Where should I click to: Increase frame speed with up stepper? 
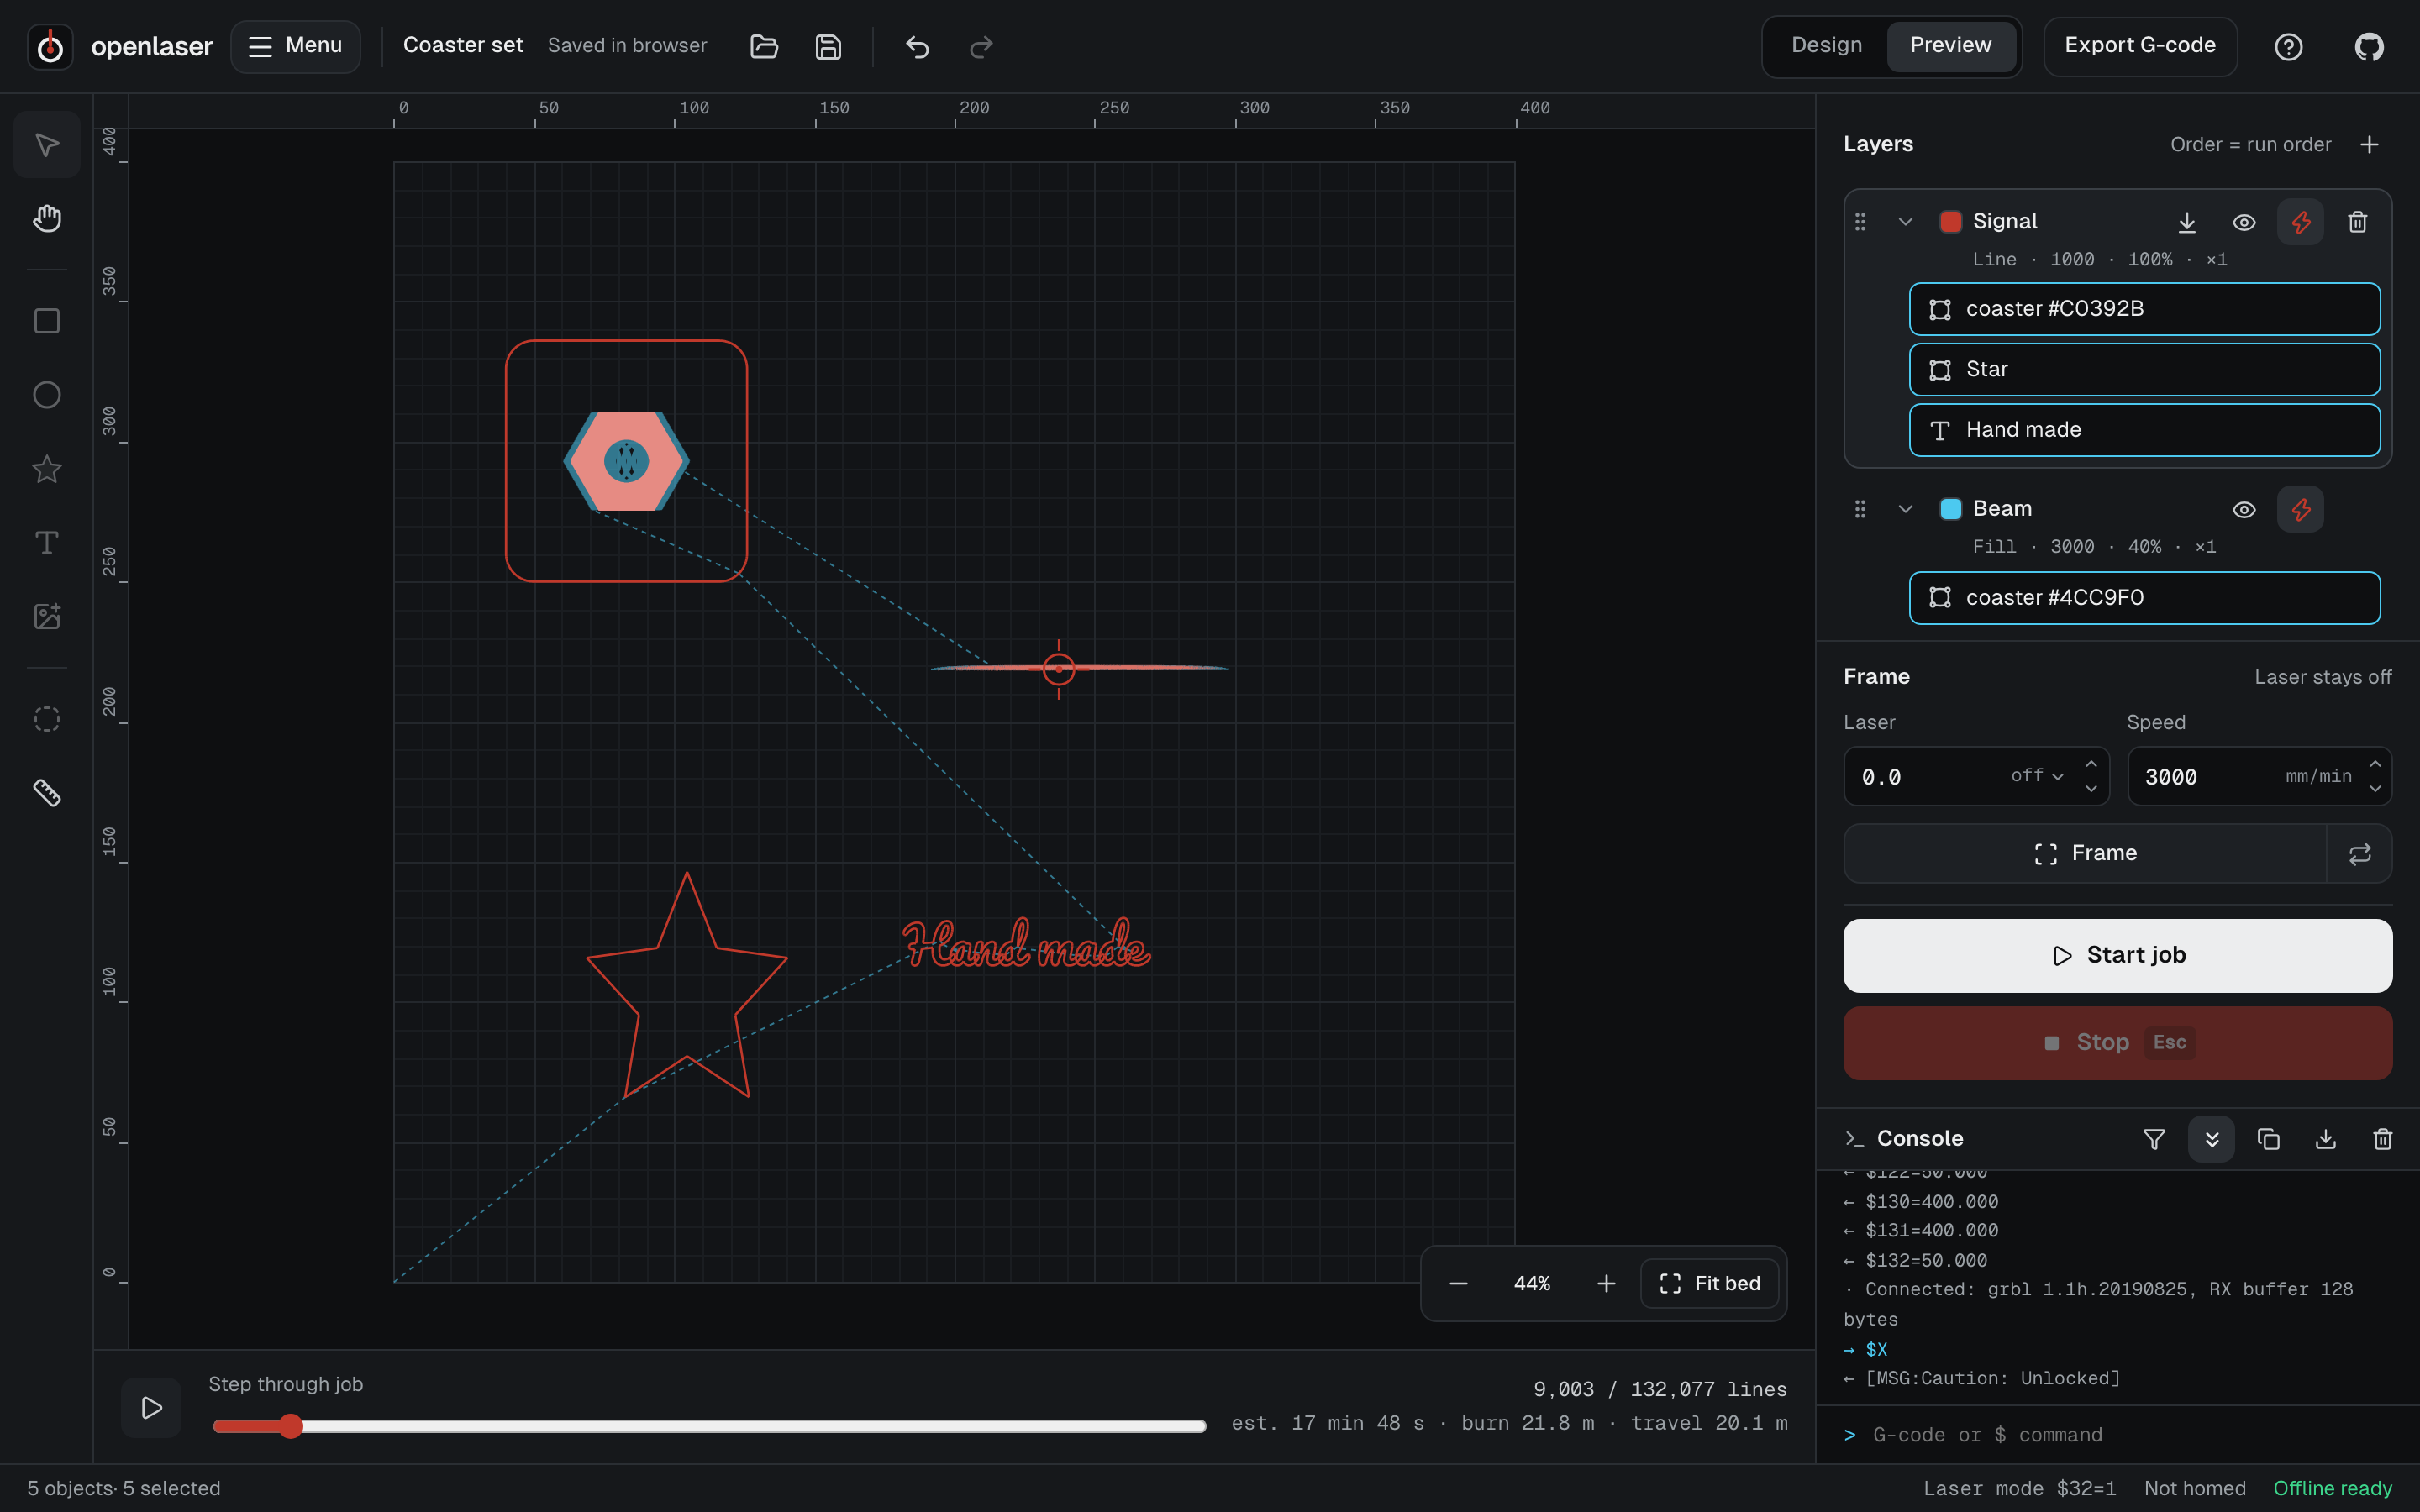tap(2375, 764)
